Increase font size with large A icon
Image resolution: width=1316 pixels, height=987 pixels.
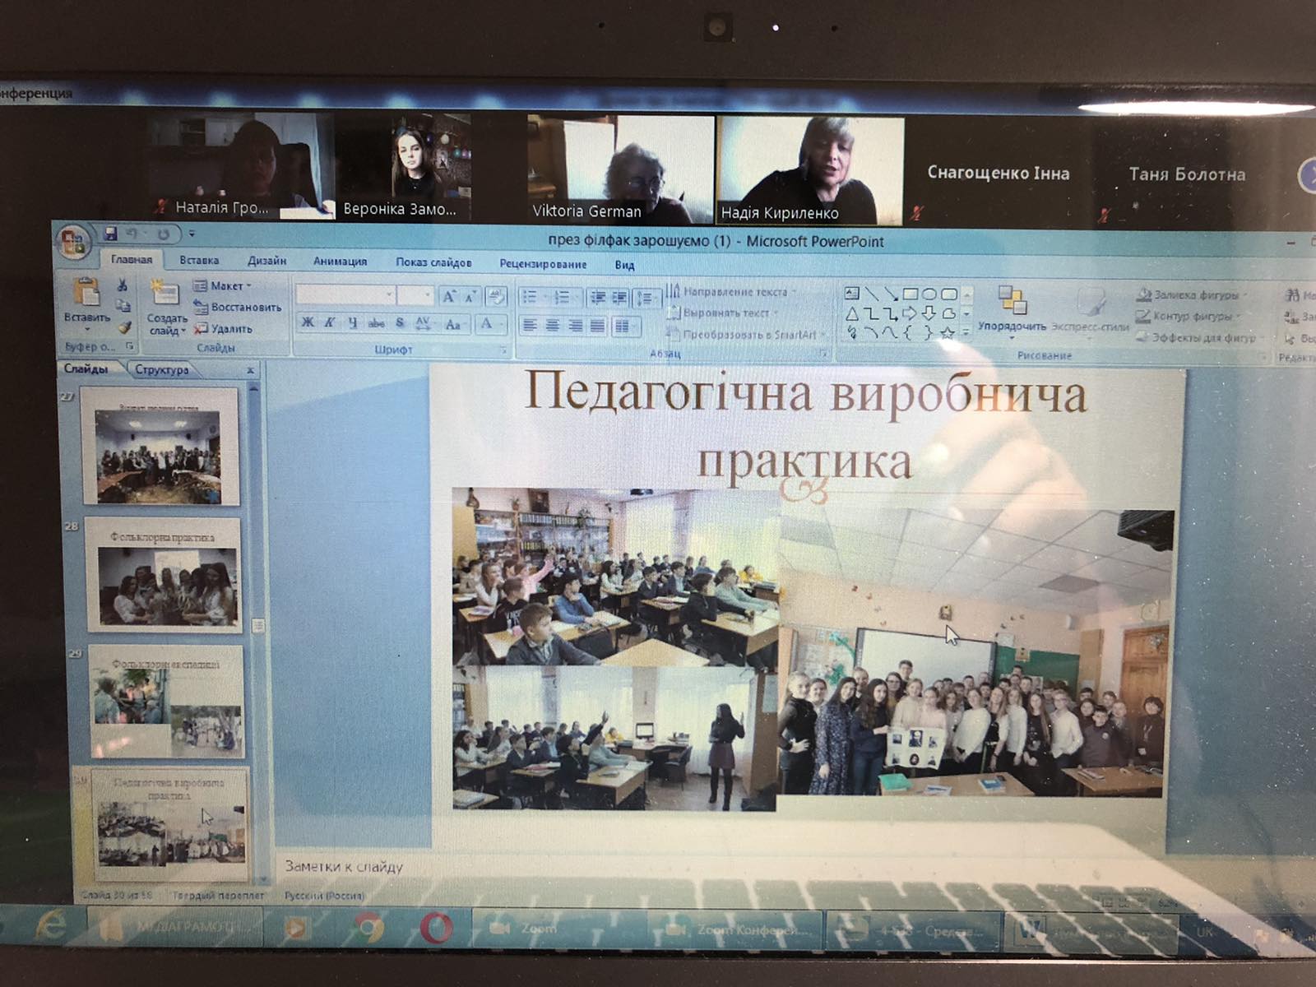pos(449,297)
